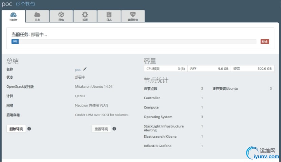Click the 正在安装Ubuntu status entry
This screenshot has width=281, height=162.
pyautogui.click(x=242, y=88)
